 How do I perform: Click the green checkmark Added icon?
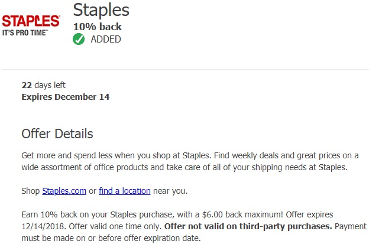[79, 39]
